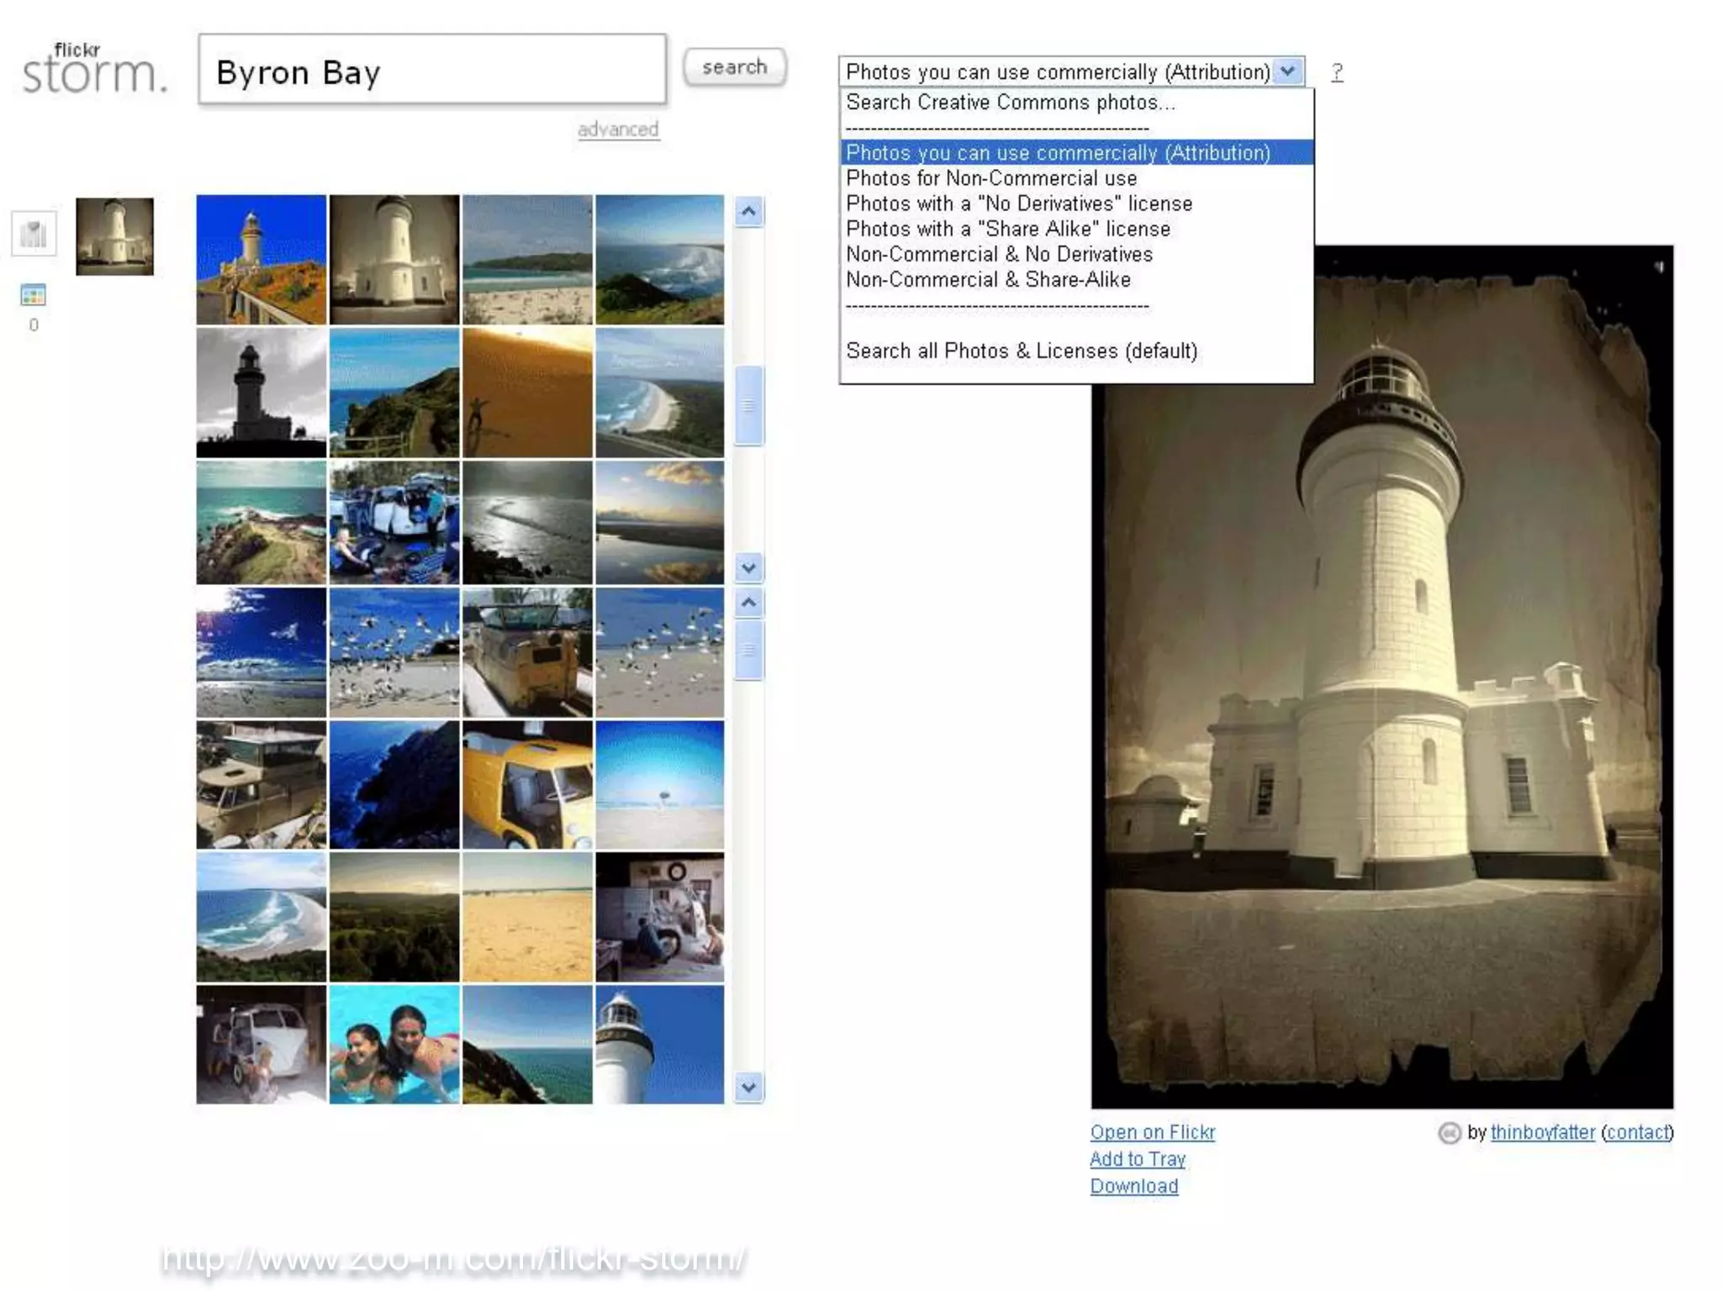Click the Creative Commons icon beside author name
This screenshot has height=1291, width=1722.
point(1449,1133)
